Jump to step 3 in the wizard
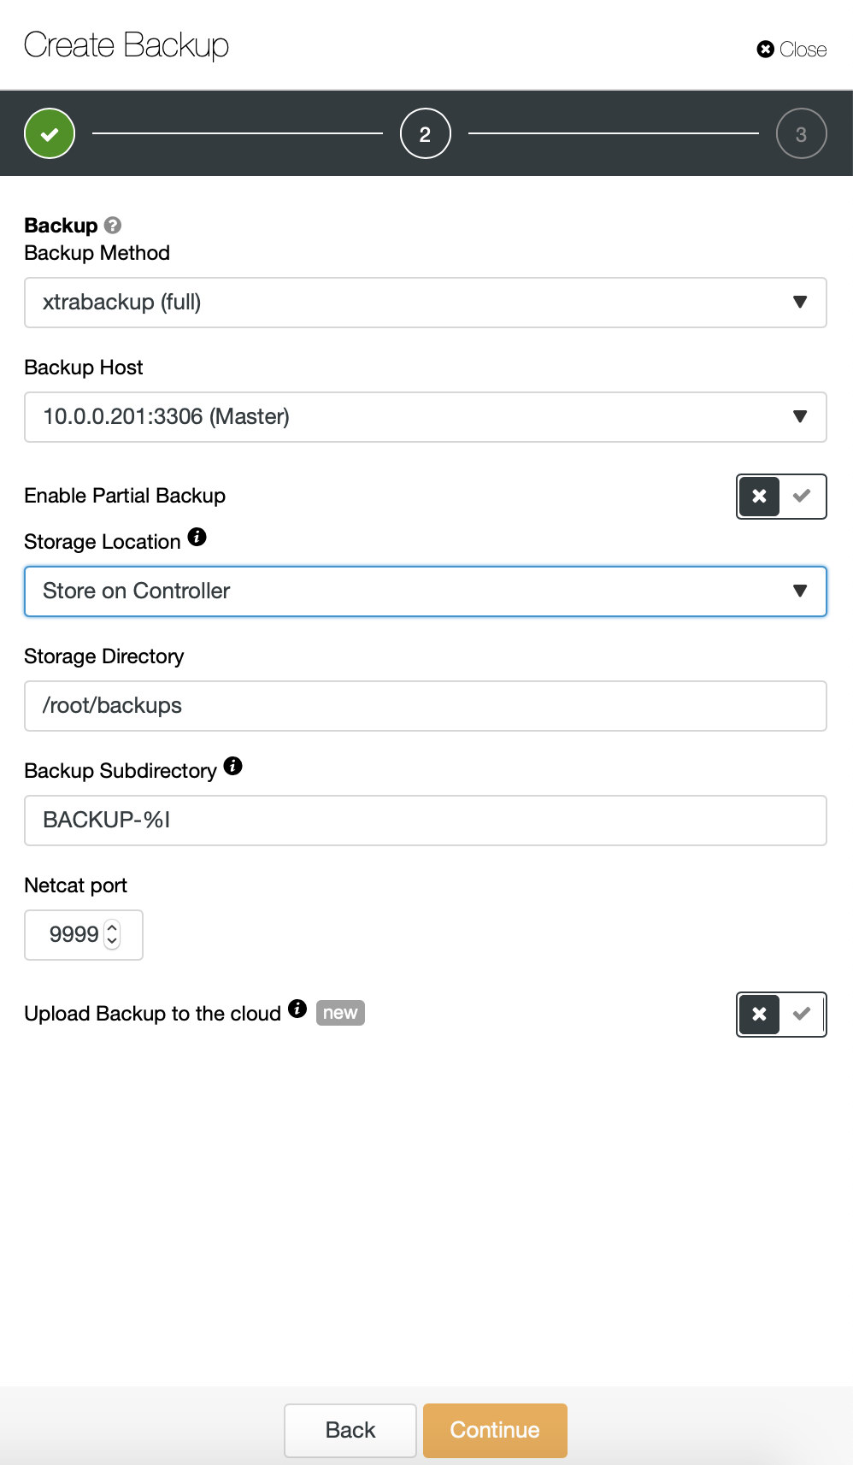Image resolution: width=853 pixels, height=1465 pixels. pyautogui.click(x=801, y=133)
